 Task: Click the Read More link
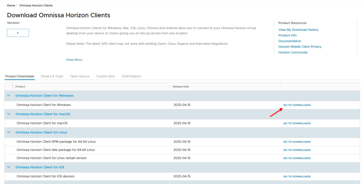click(x=74, y=60)
